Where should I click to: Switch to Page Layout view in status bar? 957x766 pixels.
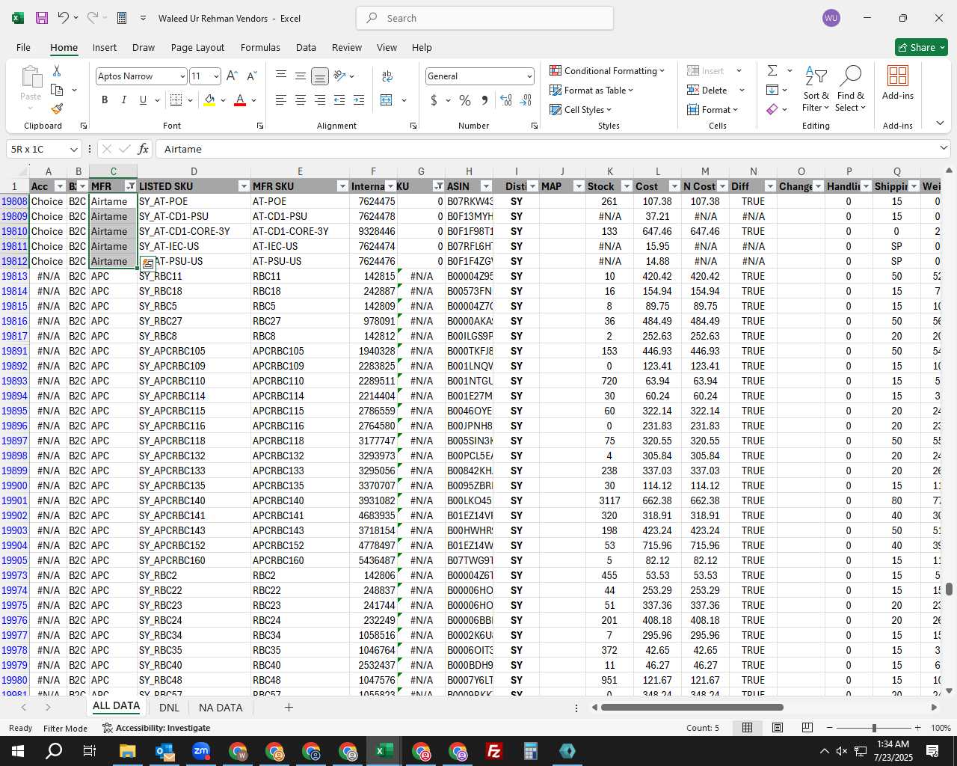(778, 727)
